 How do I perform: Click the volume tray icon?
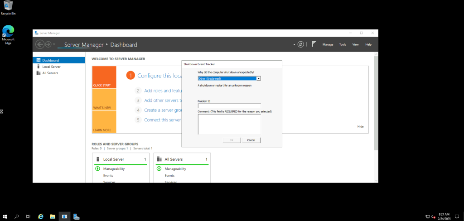coord(433,216)
